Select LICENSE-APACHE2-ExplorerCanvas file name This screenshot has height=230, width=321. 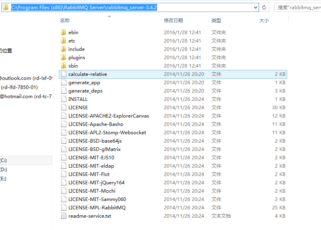click(109, 116)
